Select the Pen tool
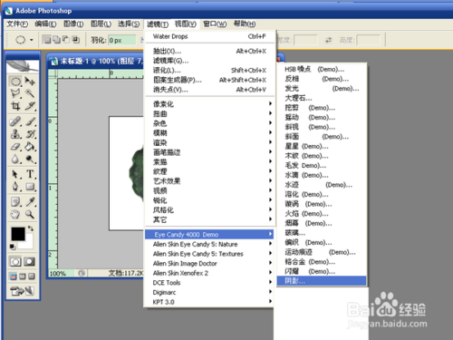This screenshot has height=340, width=453. [15, 187]
